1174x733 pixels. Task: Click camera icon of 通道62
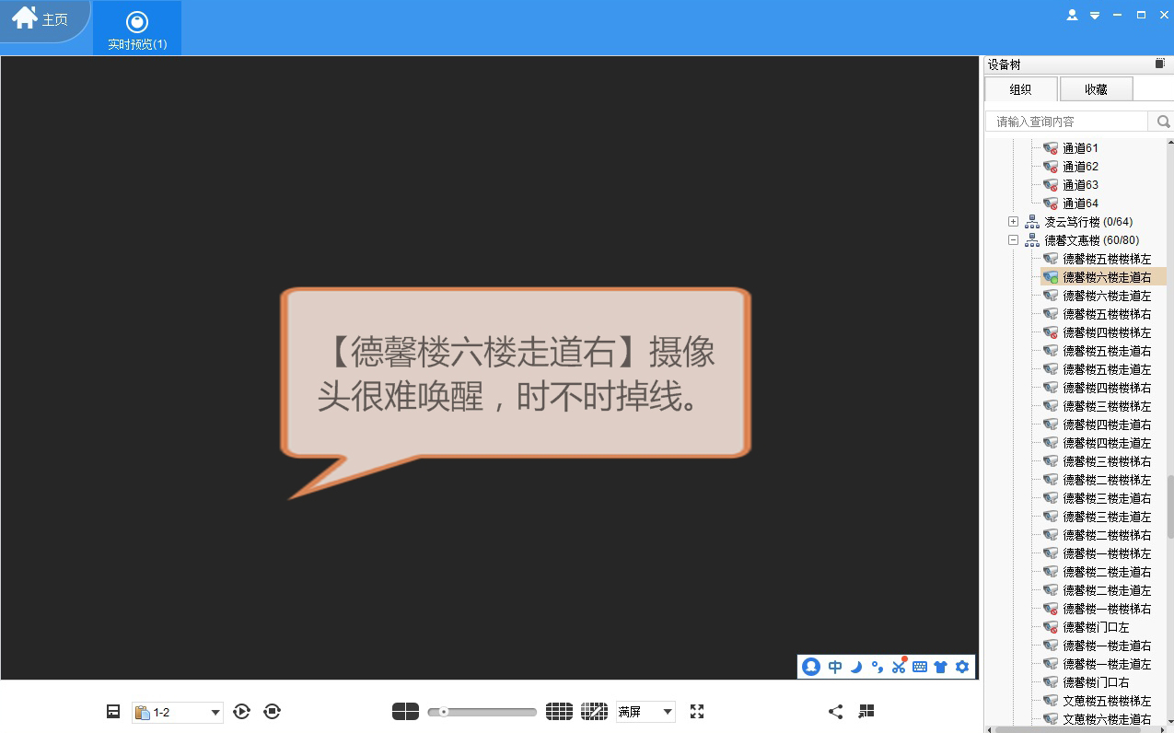[1050, 167]
